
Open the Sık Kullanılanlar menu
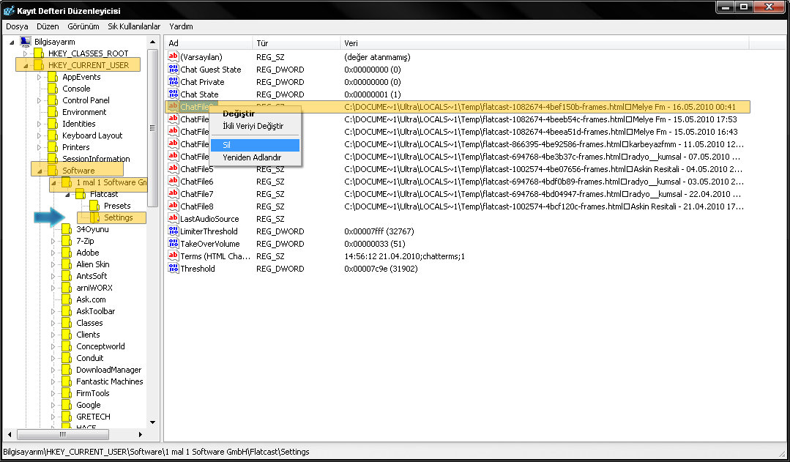(134, 26)
